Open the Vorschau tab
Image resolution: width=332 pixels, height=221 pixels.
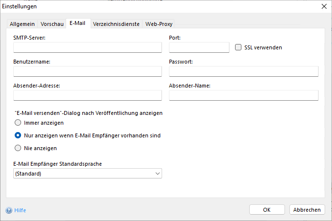click(52, 24)
